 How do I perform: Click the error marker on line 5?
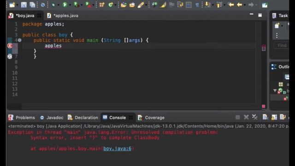[10, 46]
